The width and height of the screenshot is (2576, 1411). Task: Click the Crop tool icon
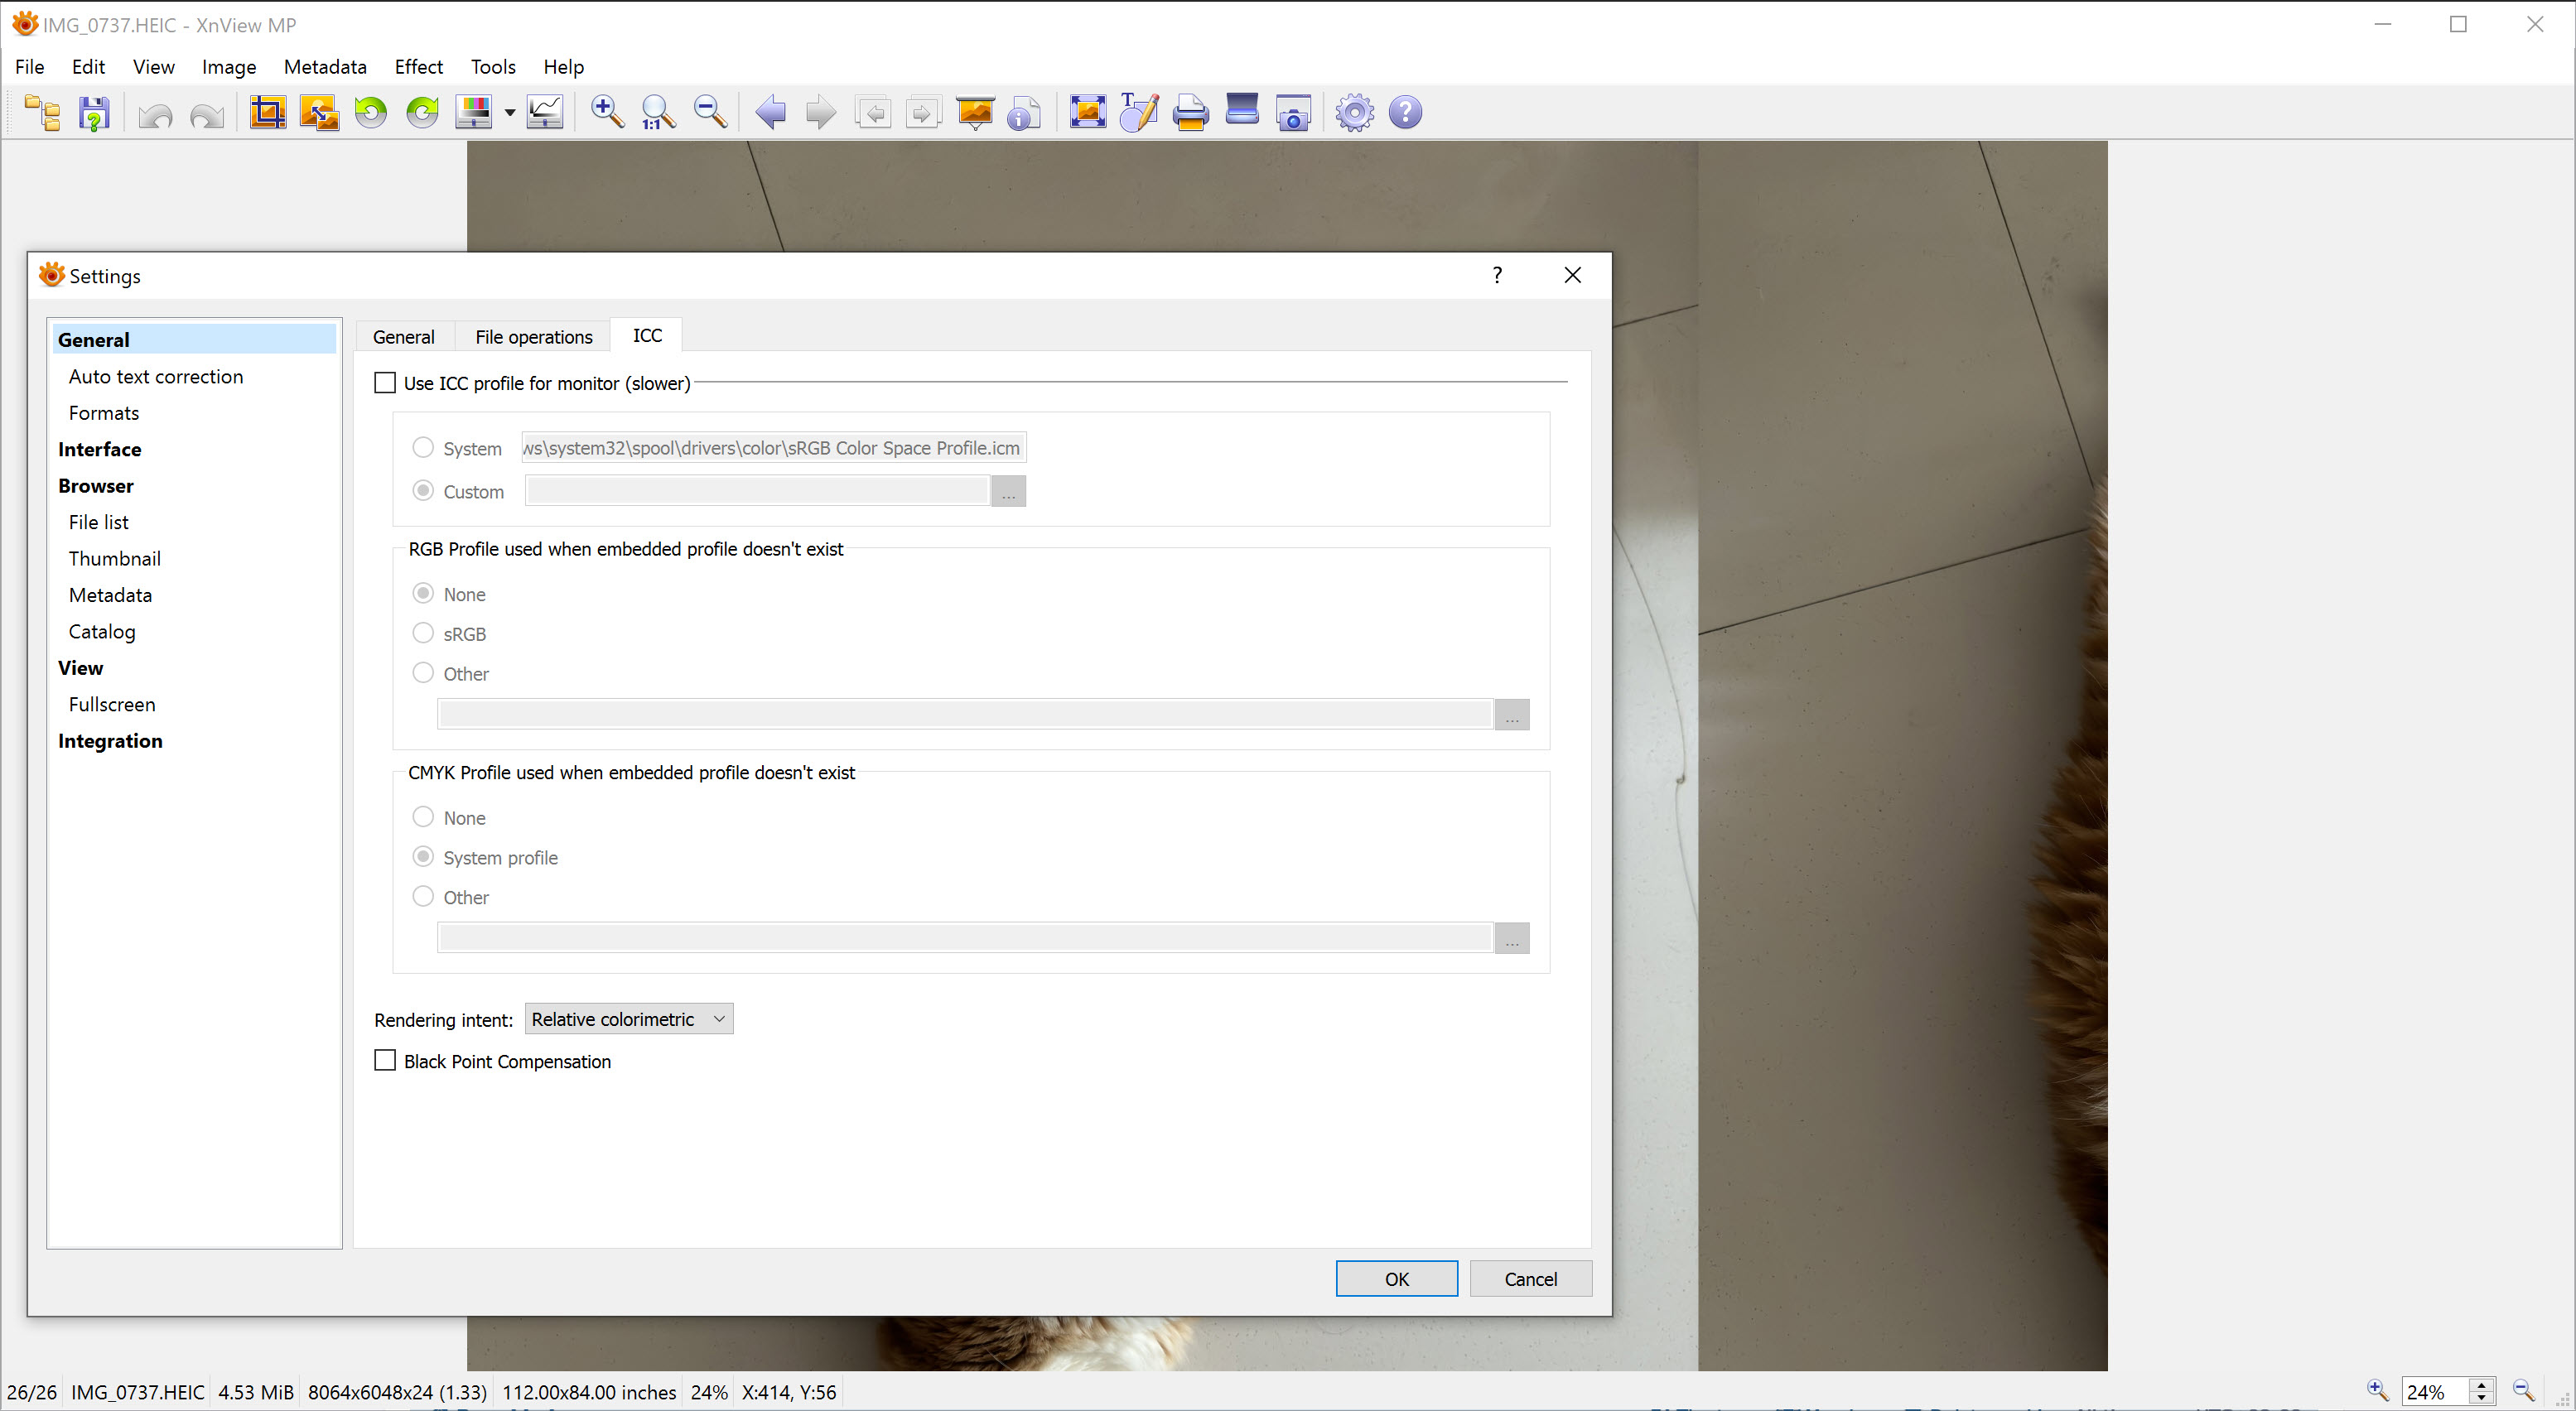point(267,112)
